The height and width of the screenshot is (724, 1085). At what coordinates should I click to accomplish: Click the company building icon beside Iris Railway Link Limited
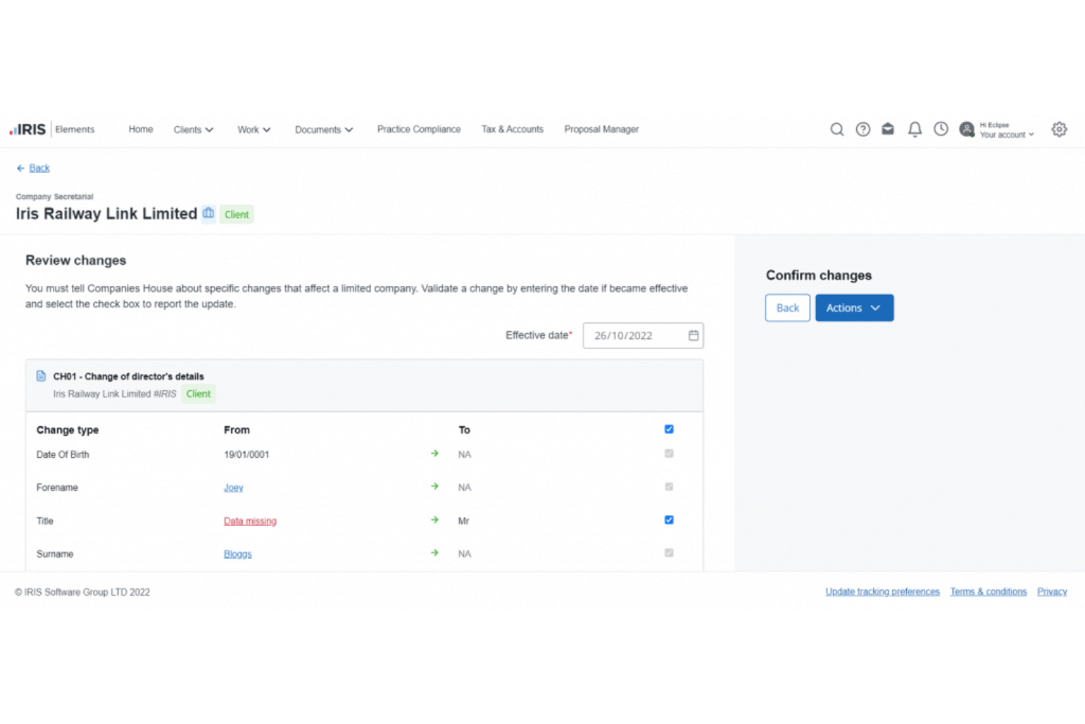pyautogui.click(x=208, y=213)
